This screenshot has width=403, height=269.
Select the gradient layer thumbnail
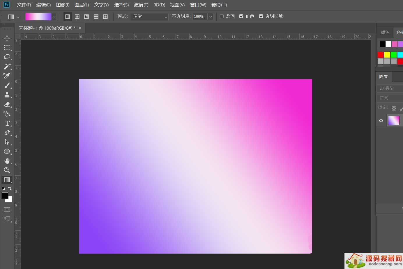pos(394,120)
